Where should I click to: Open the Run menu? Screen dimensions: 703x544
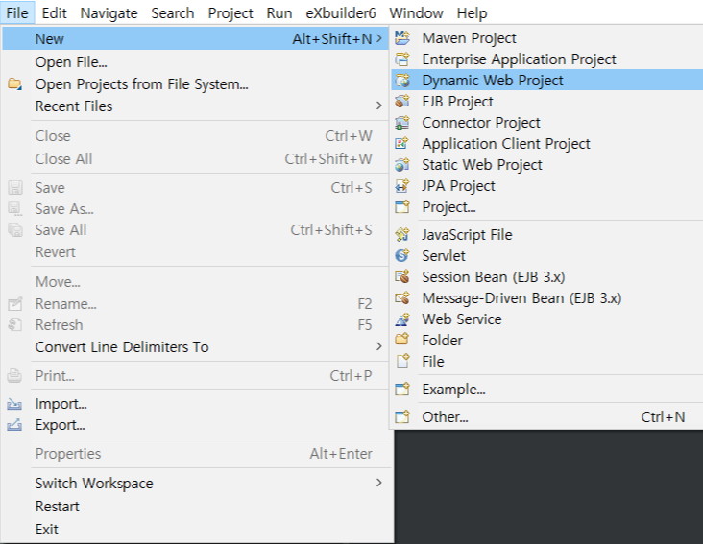click(x=279, y=13)
